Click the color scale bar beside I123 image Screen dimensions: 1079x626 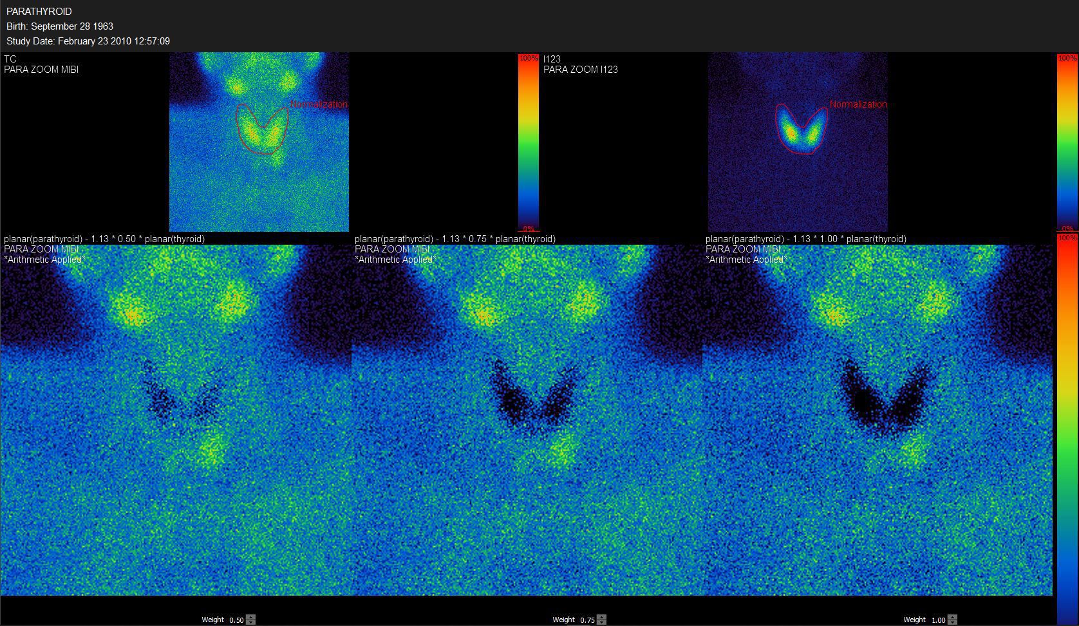pos(1067,142)
